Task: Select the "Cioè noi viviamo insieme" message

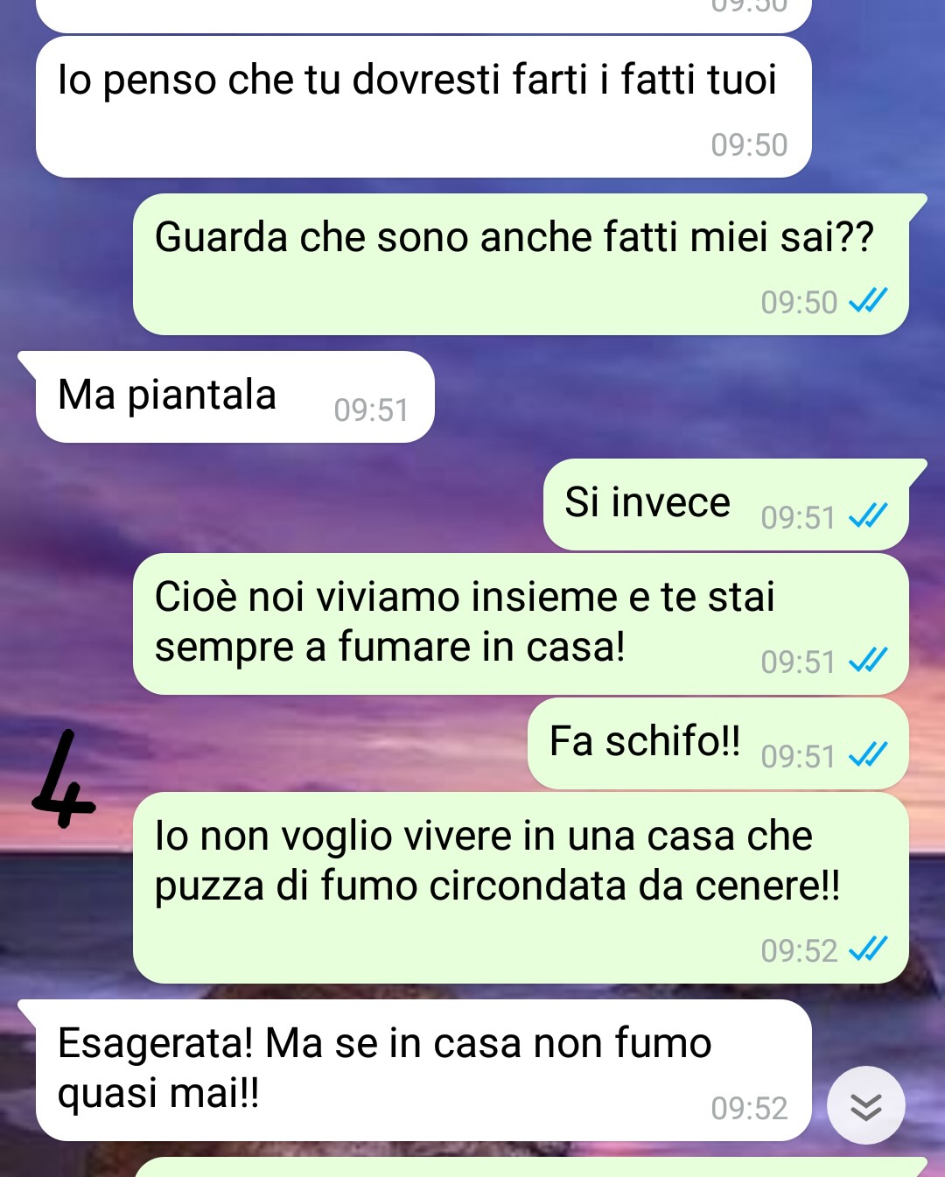Action: (521, 624)
